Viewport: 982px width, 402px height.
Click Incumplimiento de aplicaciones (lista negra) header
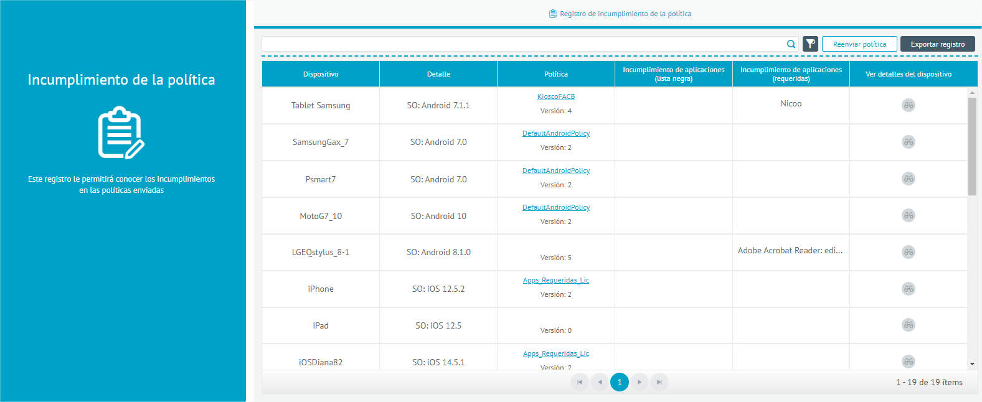(x=674, y=74)
